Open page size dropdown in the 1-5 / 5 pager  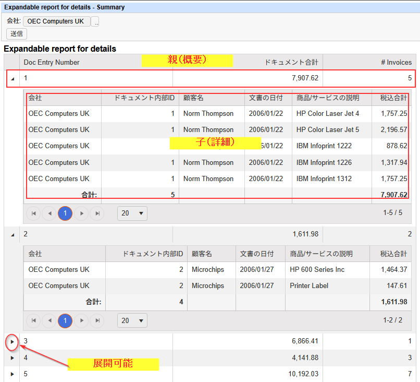coord(132,213)
